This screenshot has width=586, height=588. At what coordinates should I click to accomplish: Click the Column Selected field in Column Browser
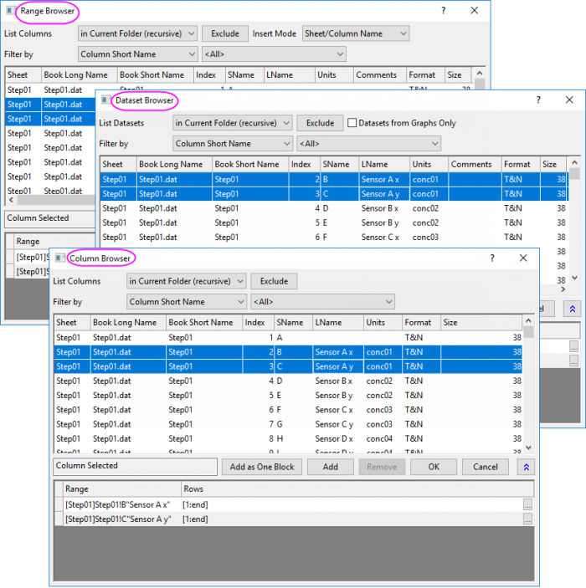coord(135,466)
